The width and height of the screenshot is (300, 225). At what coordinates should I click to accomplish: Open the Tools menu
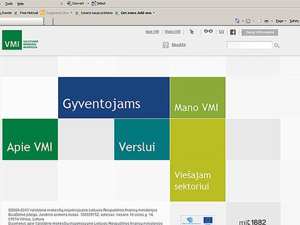[x=9, y=4]
